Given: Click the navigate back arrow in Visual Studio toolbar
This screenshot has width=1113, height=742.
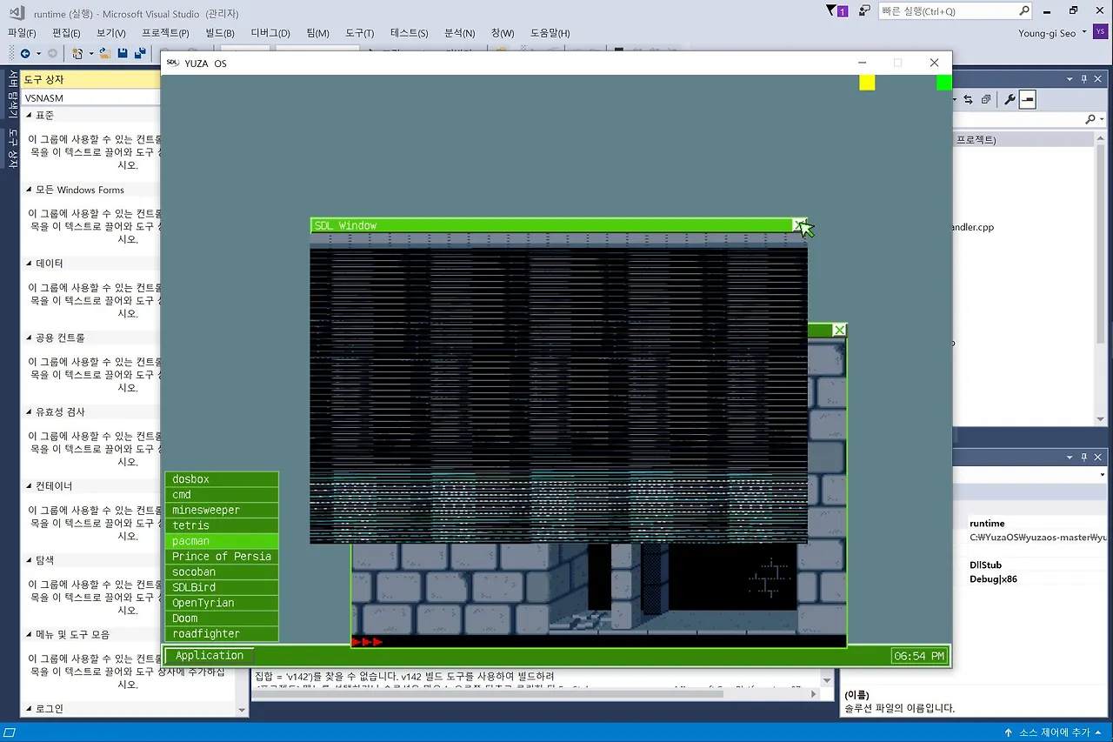Looking at the screenshot, I should [x=25, y=54].
